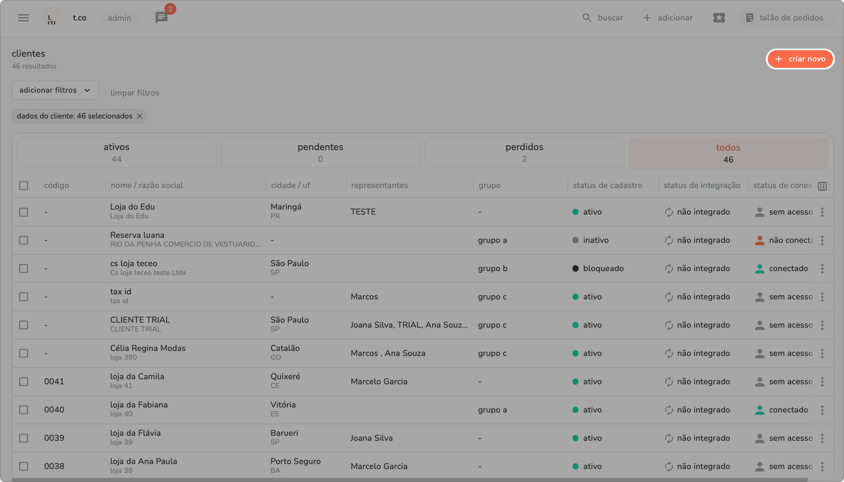
Task: Toggle the select-all checkbox in table header
Action: tap(24, 186)
